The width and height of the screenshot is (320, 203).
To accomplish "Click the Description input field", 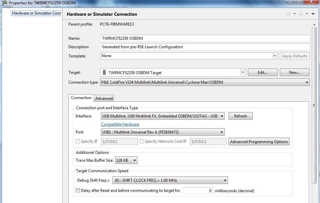I will 205,47.
